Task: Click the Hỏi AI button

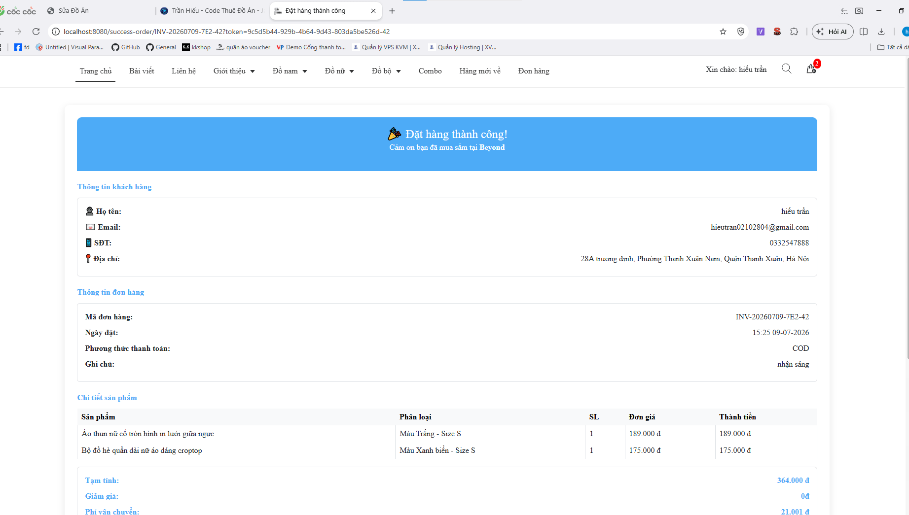Action: coord(833,32)
